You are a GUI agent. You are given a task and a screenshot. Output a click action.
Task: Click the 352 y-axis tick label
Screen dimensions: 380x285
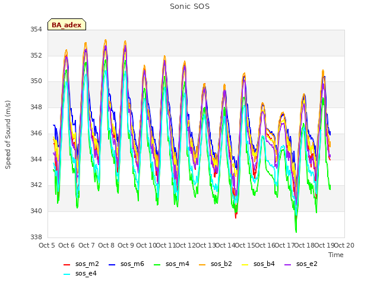[36, 55]
